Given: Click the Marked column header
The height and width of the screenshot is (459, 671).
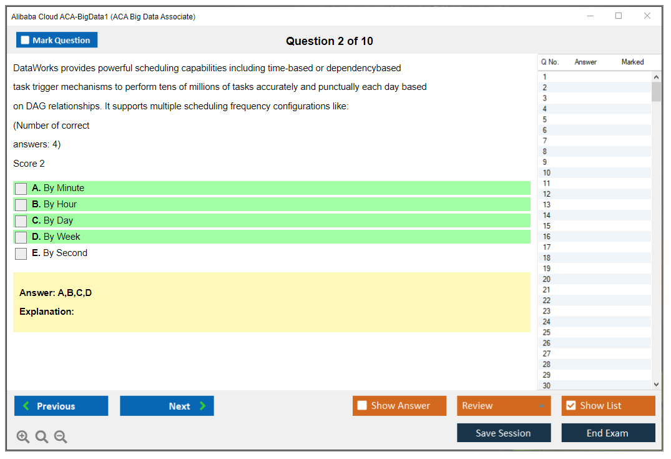Looking at the screenshot, I should click(x=632, y=62).
